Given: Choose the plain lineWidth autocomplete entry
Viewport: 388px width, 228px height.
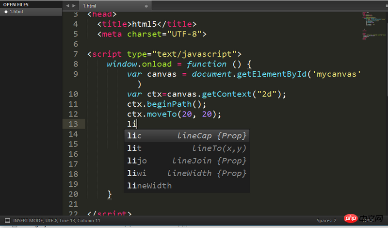Looking at the screenshot, I should [187, 186].
